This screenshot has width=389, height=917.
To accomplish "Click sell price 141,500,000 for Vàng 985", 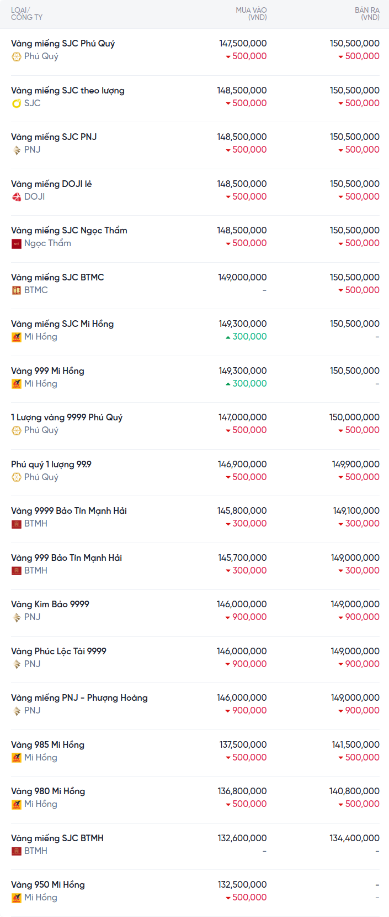I will [355, 745].
